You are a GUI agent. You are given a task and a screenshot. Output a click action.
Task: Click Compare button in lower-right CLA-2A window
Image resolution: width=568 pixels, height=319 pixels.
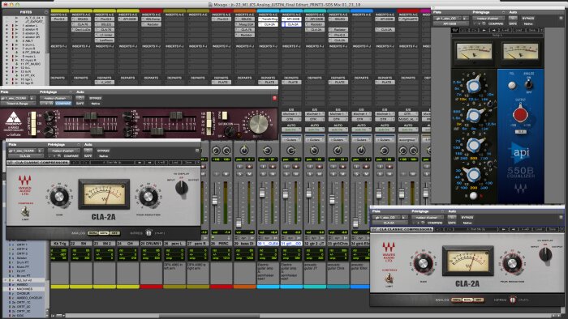[x=435, y=223]
